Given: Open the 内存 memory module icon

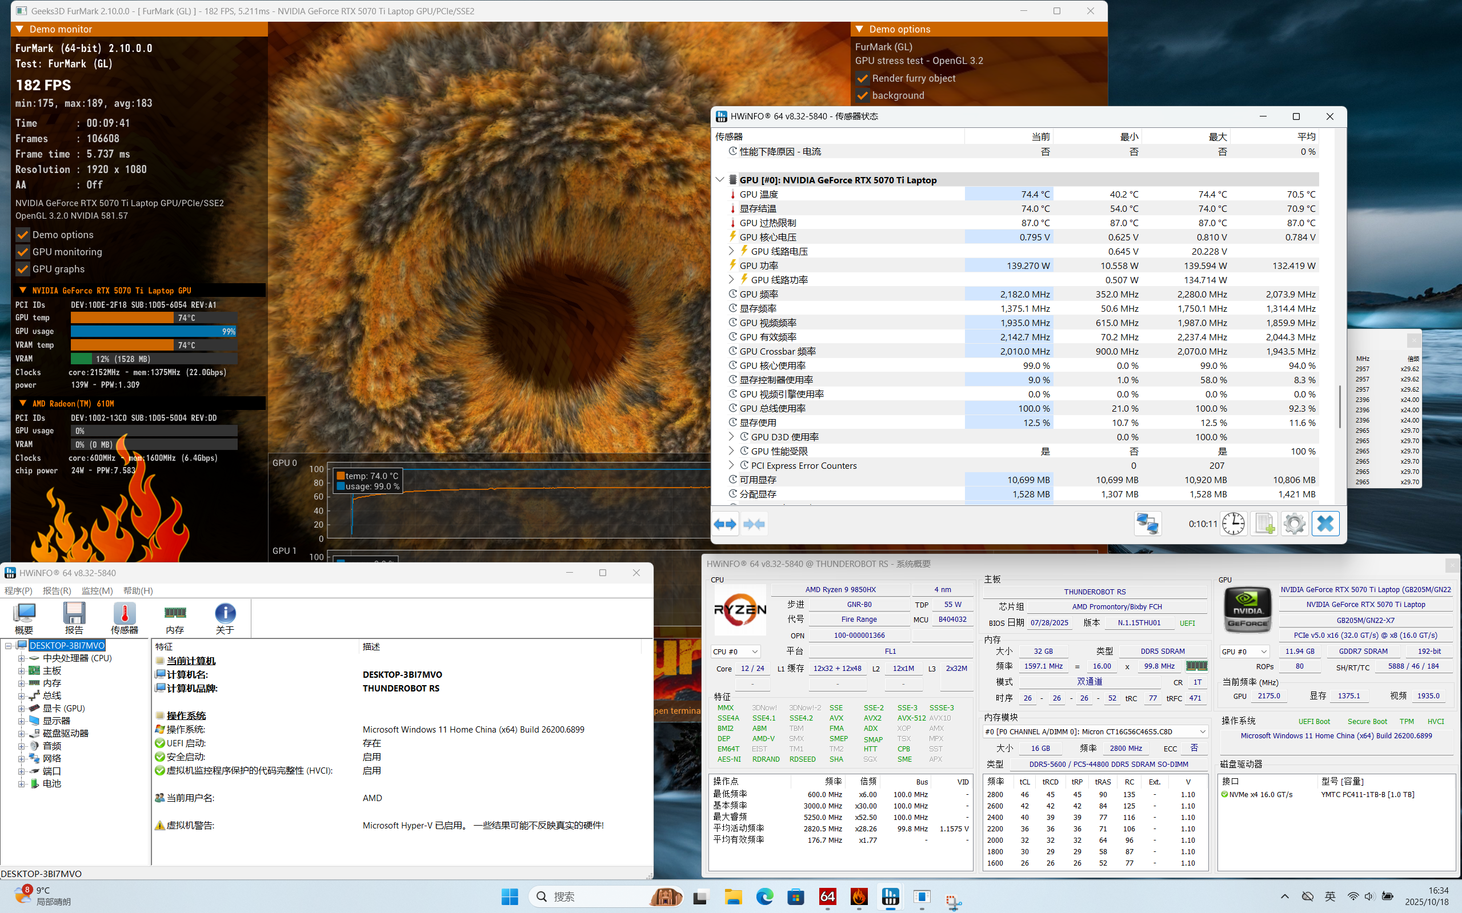Looking at the screenshot, I should coord(175,617).
